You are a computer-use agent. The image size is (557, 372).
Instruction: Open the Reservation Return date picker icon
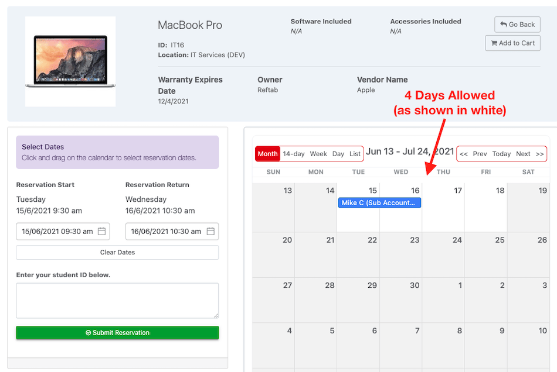[x=210, y=231]
